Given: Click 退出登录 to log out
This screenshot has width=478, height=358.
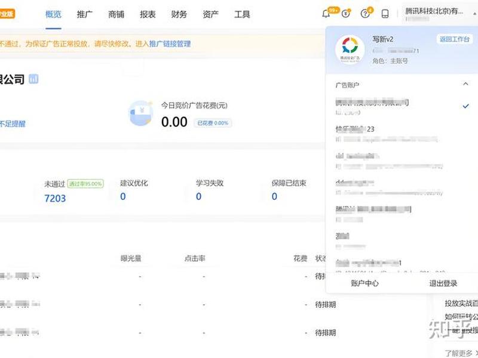Looking at the screenshot, I should tap(443, 283).
